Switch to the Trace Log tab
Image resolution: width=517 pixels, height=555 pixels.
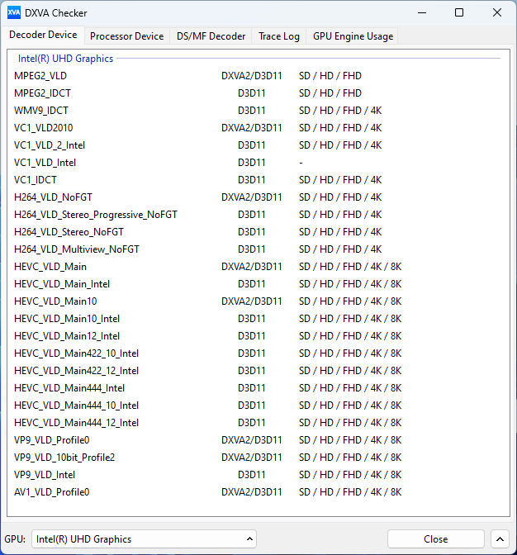(279, 36)
